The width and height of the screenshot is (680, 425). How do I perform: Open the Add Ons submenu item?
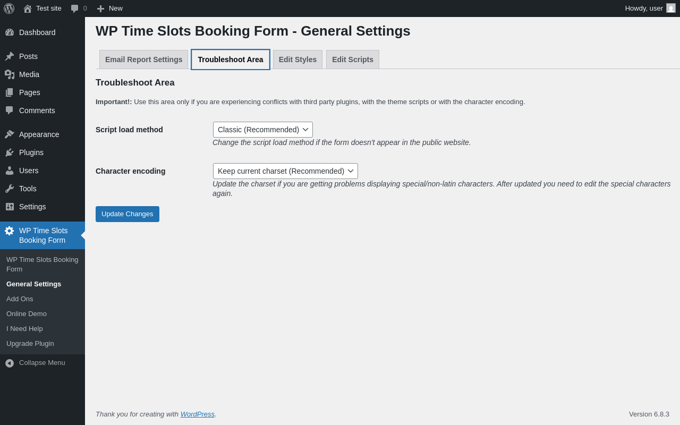(x=20, y=299)
